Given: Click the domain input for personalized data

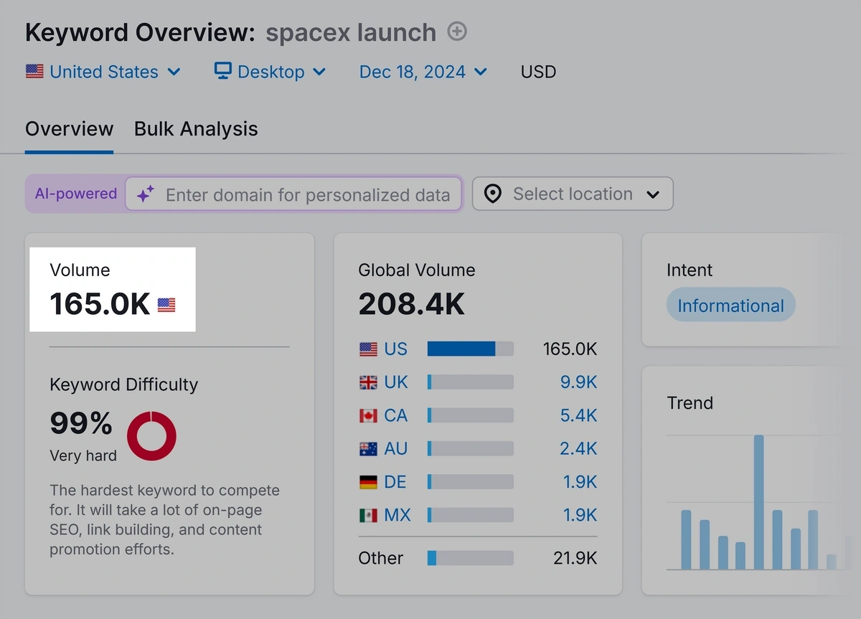Looking at the screenshot, I should [x=293, y=194].
